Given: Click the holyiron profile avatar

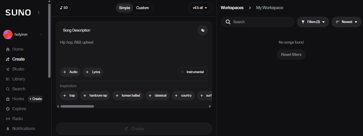Looking at the screenshot, I should tap(8, 34).
